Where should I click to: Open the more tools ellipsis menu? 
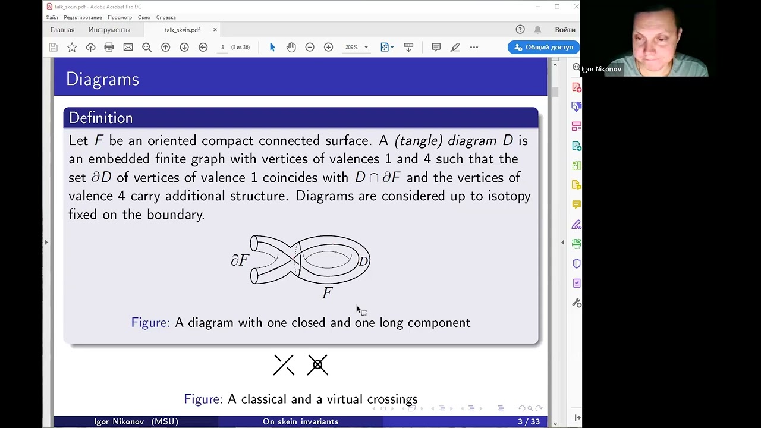click(474, 47)
